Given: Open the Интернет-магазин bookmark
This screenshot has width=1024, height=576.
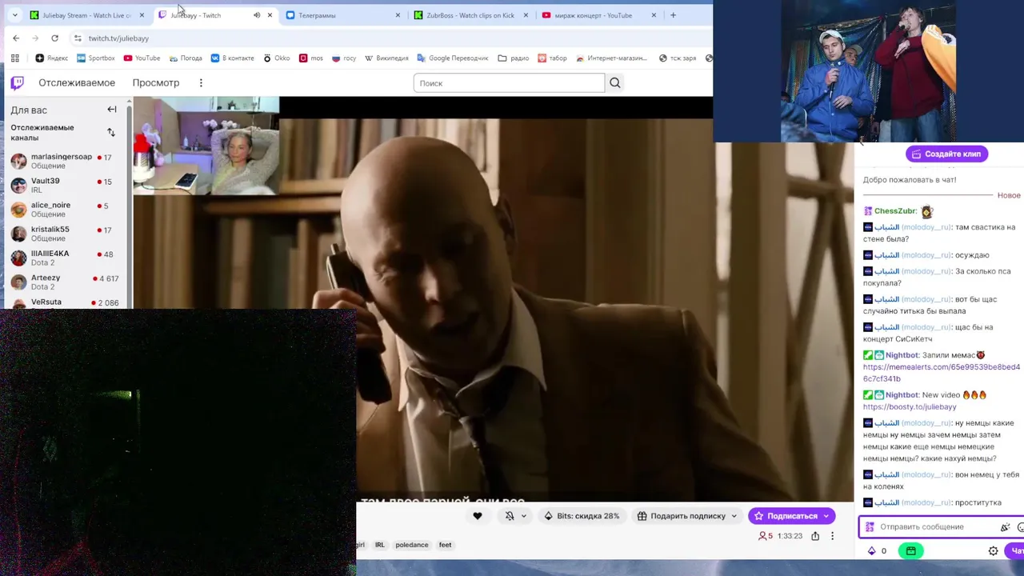Looking at the screenshot, I should point(611,58).
